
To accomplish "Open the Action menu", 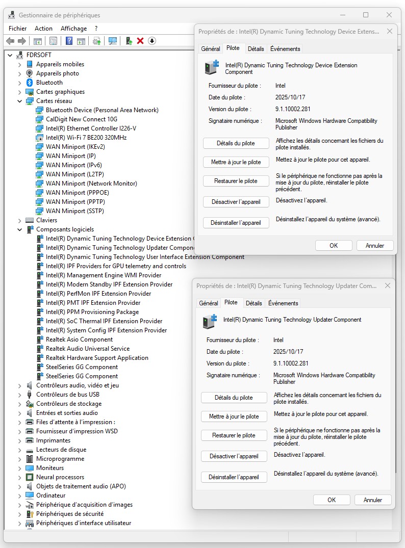I will click(43, 29).
